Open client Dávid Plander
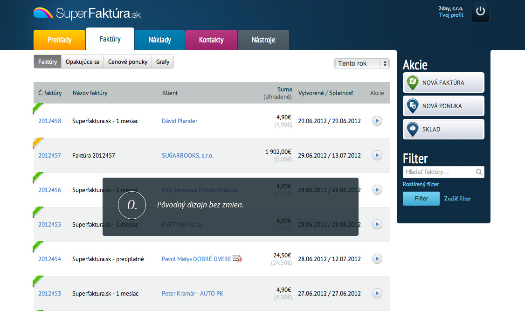The height and width of the screenshot is (311, 525). pyautogui.click(x=180, y=121)
